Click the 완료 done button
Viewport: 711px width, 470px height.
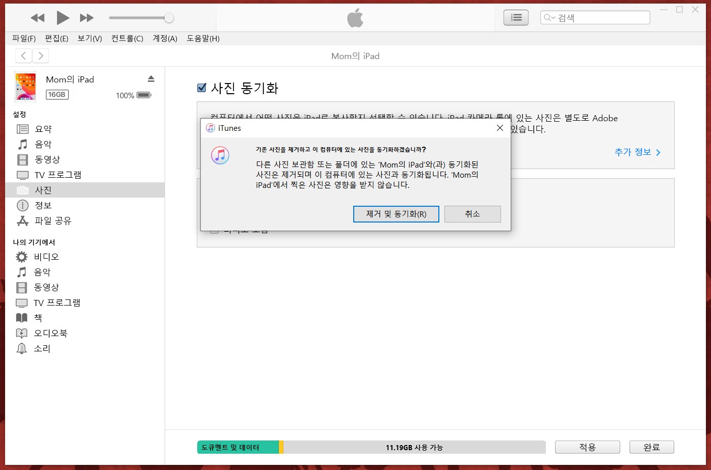click(x=651, y=447)
